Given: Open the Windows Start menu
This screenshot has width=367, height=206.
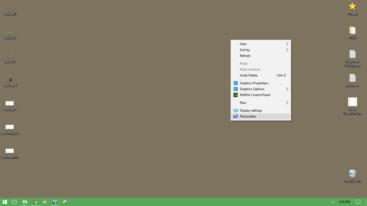Looking at the screenshot, I should 5,202.
